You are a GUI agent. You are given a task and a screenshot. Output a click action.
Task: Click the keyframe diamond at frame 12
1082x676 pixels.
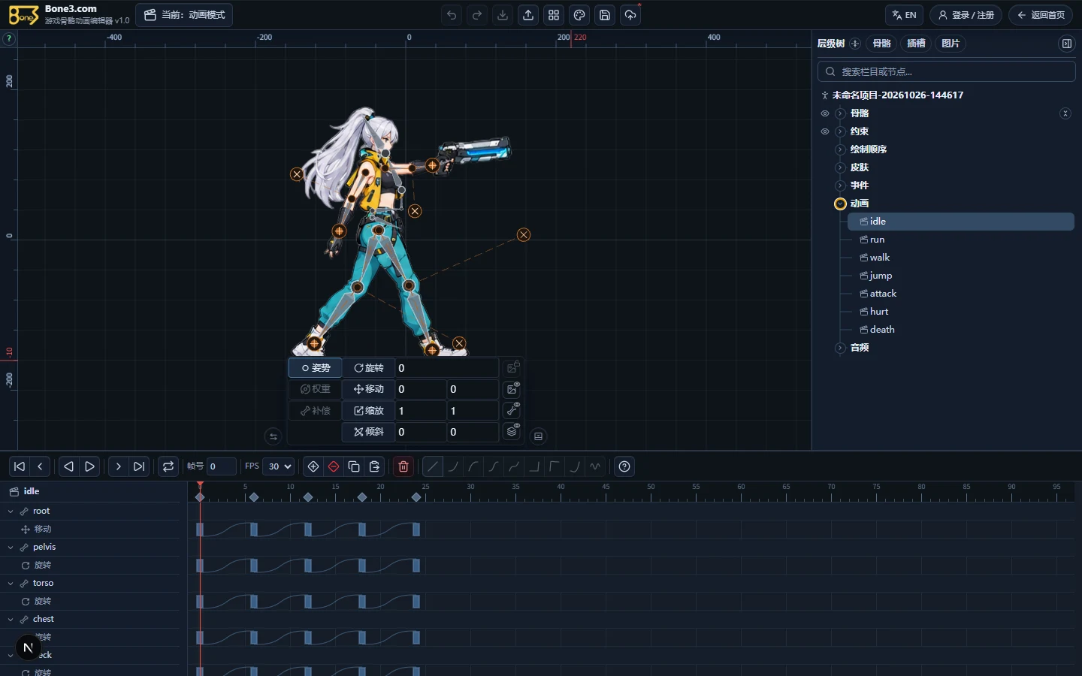click(x=308, y=497)
